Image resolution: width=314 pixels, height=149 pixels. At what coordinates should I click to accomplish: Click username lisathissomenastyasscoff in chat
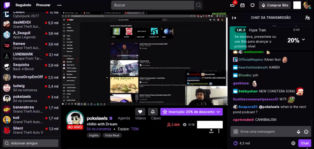point(256,99)
